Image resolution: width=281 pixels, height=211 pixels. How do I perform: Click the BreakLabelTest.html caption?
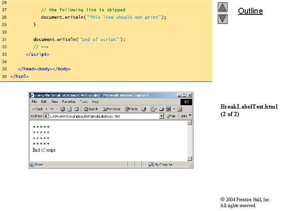(x=249, y=107)
